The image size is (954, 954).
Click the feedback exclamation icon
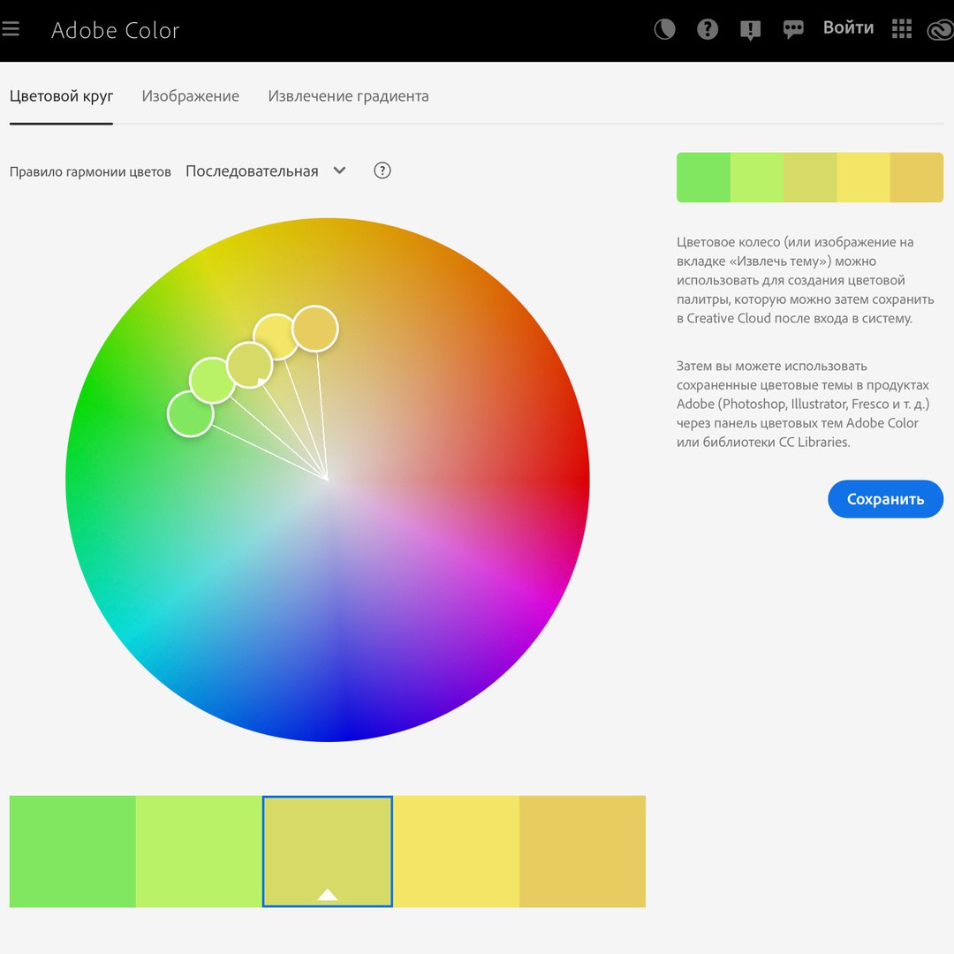[750, 29]
